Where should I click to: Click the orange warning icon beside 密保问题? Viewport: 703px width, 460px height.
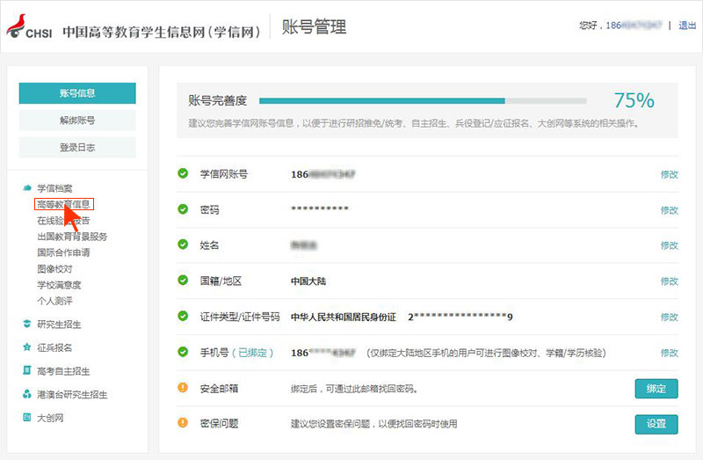(183, 423)
